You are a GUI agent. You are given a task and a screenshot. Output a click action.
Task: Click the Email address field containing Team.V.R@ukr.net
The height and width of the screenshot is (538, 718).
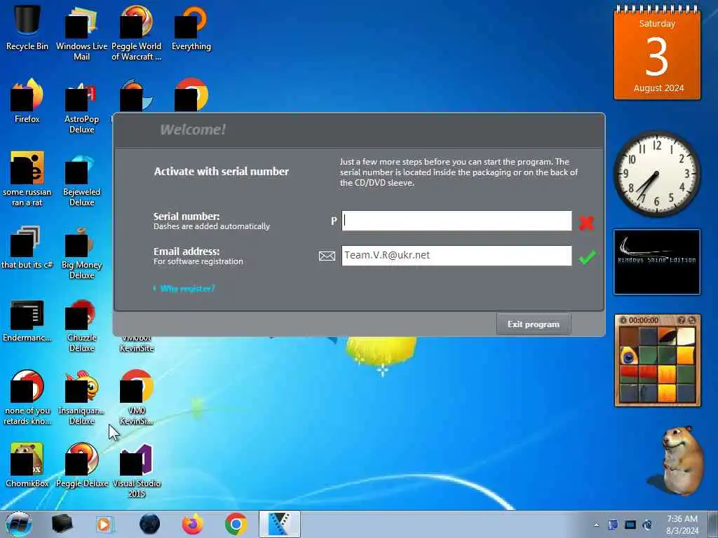tap(456, 255)
